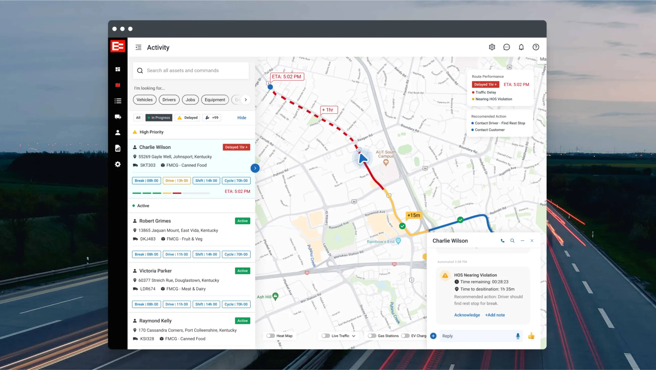
Task: Open the Raymond Kelly driver card
Action: [x=191, y=331]
